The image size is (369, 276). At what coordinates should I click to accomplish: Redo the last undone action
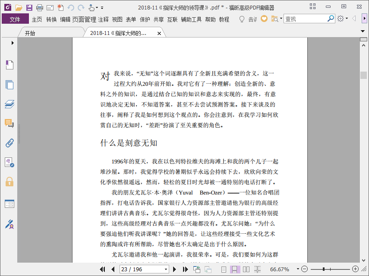click(81, 8)
